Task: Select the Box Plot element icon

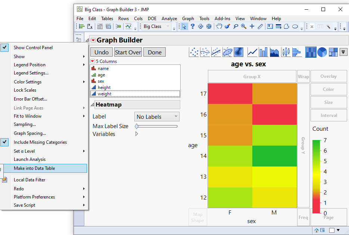Action: pos(286,52)
